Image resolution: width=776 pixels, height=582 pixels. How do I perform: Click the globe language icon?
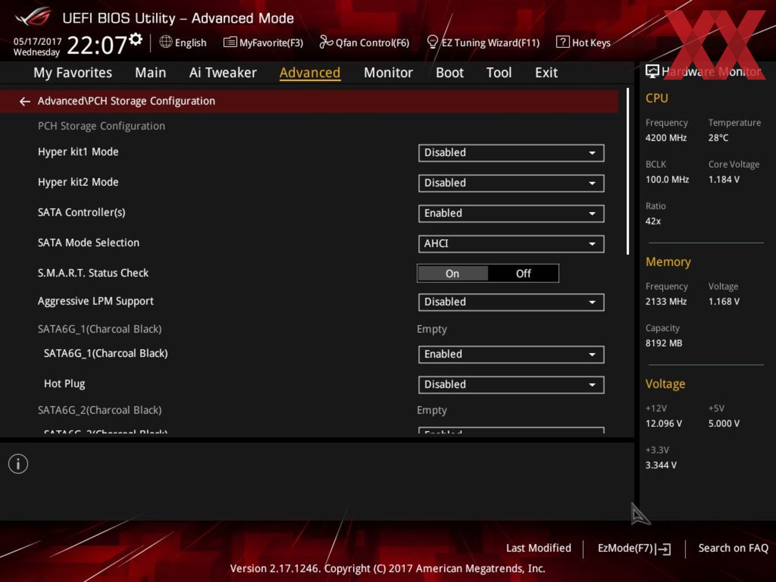tap(165, 42)
